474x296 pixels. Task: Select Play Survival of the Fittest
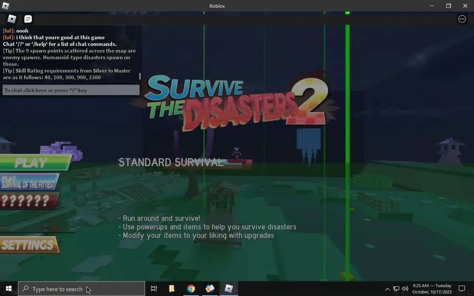pos(30,182)
